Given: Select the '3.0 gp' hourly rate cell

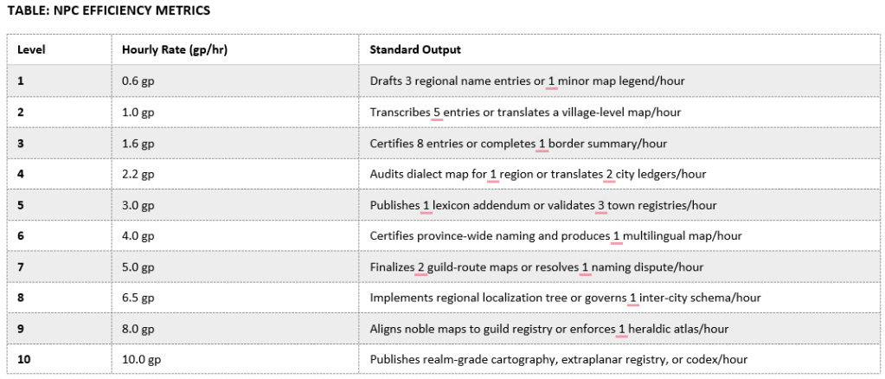Looking at the screenshot, I should point(138,205).
